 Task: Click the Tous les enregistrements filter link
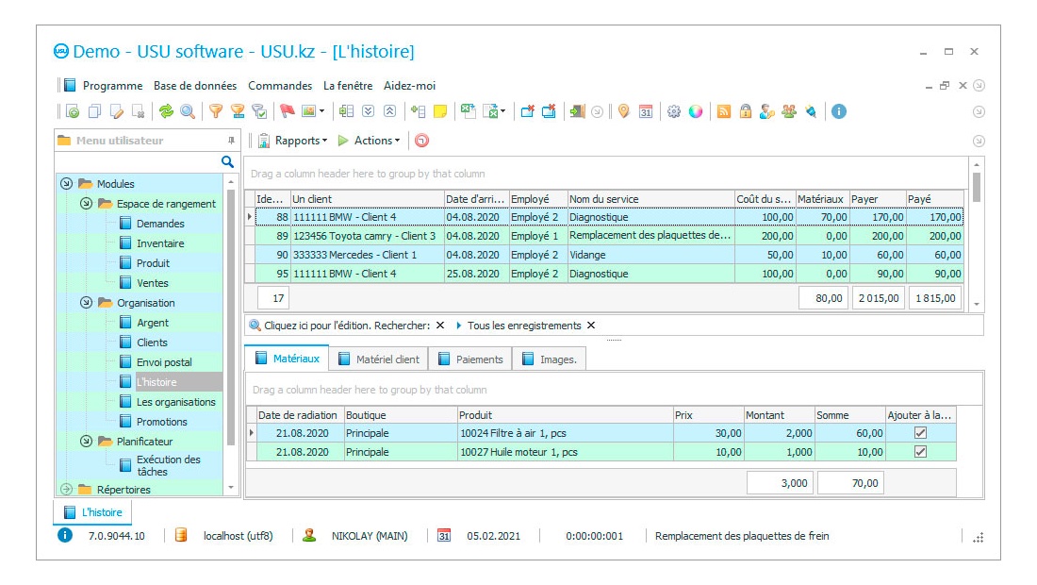click(x=524, y=326)
